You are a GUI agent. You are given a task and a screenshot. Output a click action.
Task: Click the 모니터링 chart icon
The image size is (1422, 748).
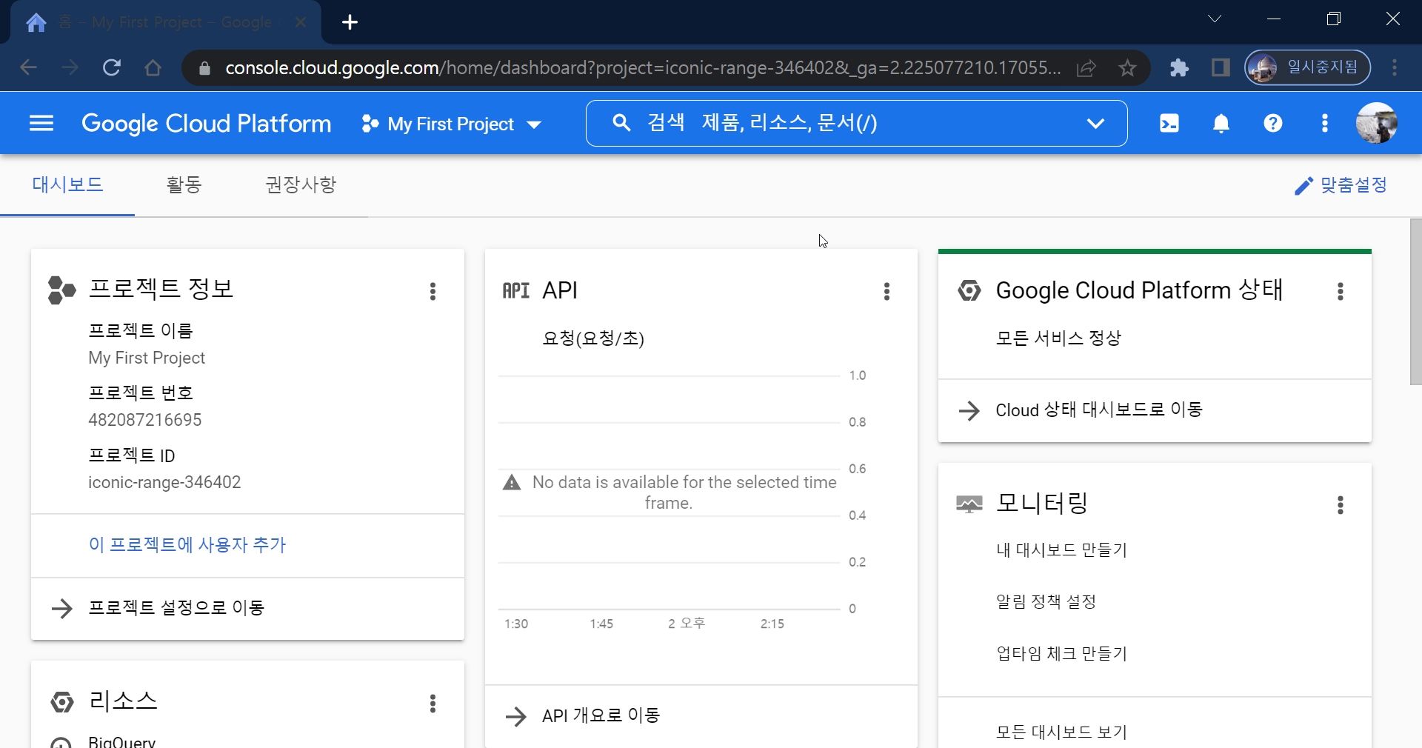pos(969,504)
